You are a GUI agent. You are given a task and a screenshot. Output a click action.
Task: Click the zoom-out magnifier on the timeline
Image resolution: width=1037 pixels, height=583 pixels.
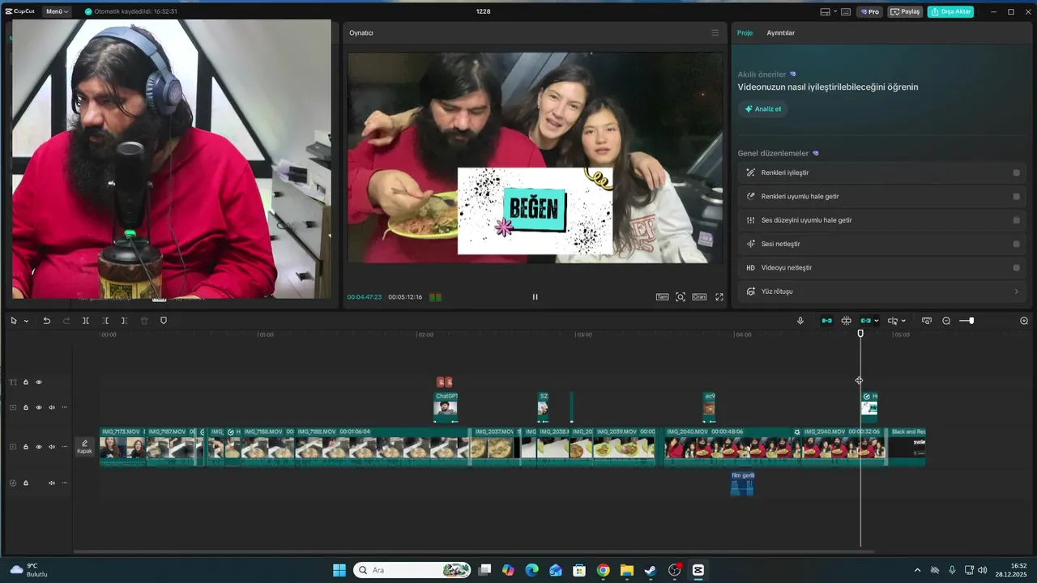[946, 321]
